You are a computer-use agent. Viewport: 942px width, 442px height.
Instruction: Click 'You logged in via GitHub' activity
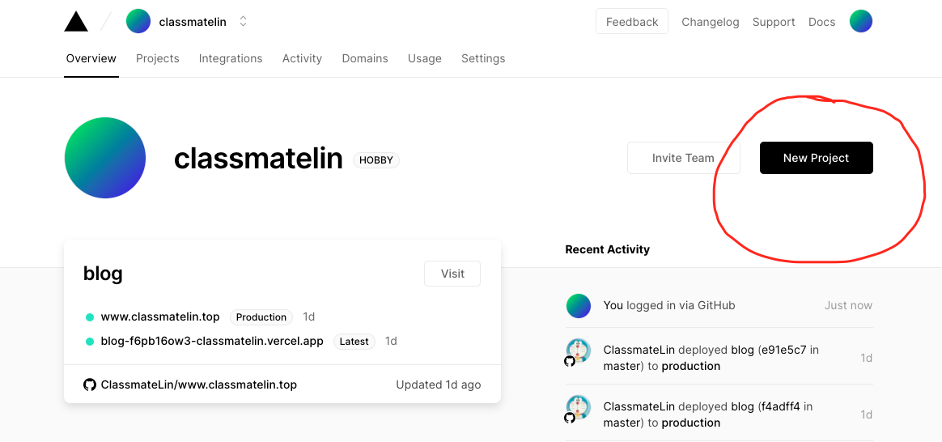point(669,305)
